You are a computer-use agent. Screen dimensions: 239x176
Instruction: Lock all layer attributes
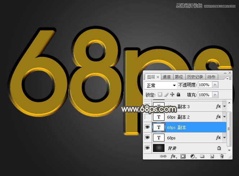178,94
